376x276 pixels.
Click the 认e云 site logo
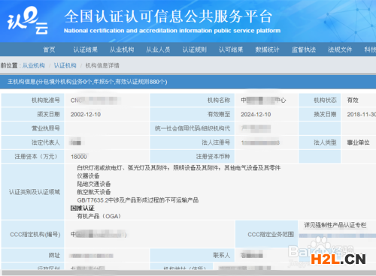tap(28, 21)
